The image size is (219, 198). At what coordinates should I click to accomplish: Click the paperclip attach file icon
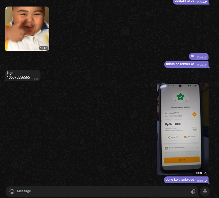[x=193, y=191]
